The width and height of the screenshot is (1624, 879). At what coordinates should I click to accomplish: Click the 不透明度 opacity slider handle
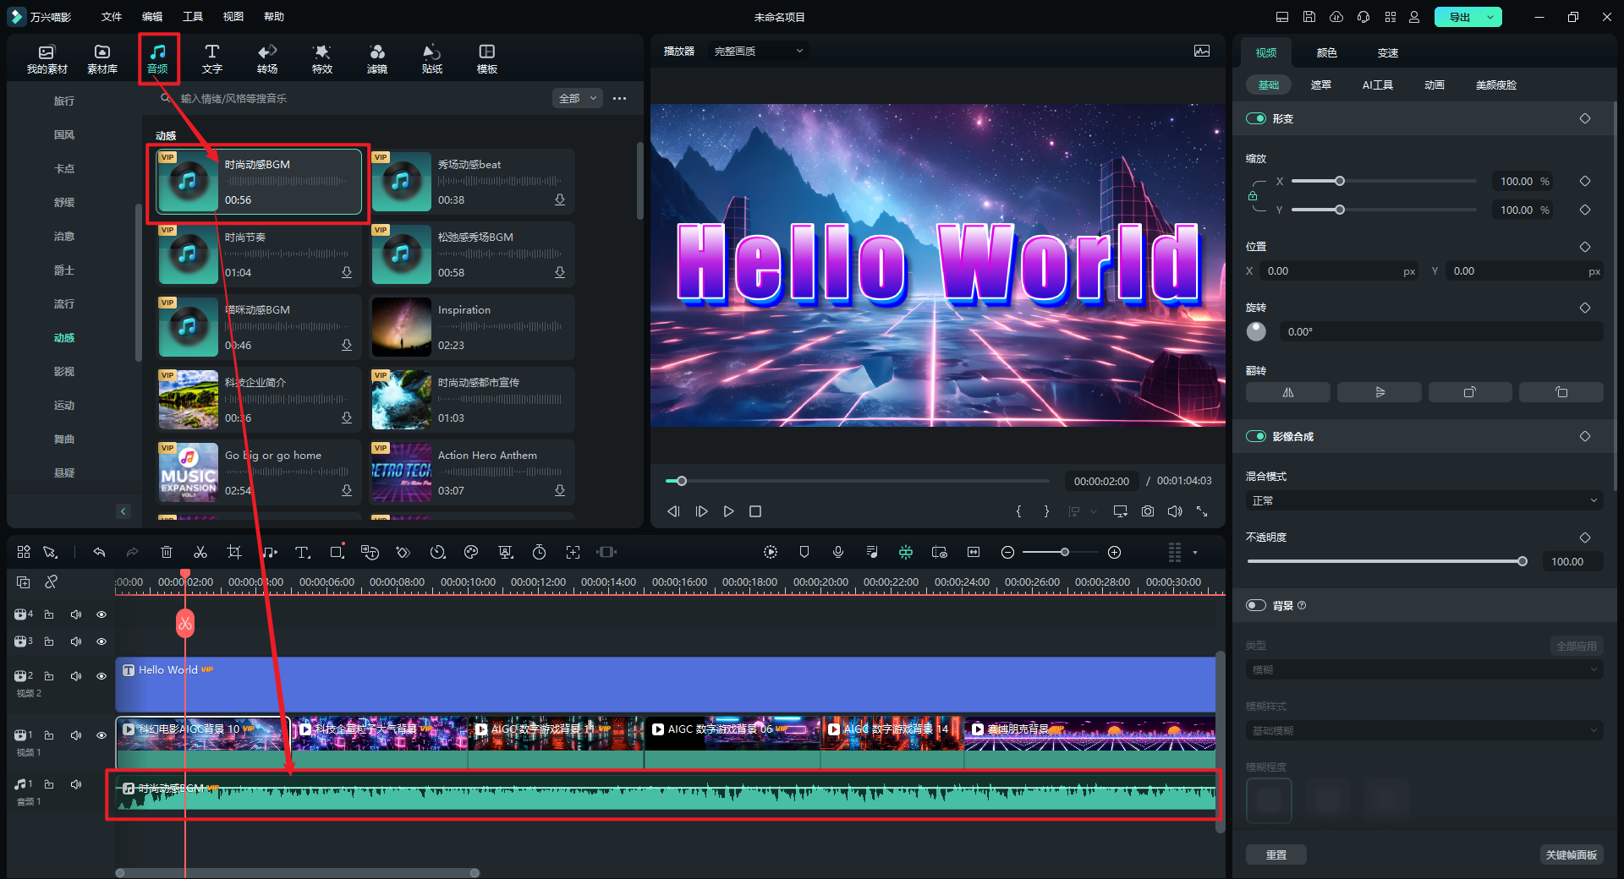click(1522, 561)
